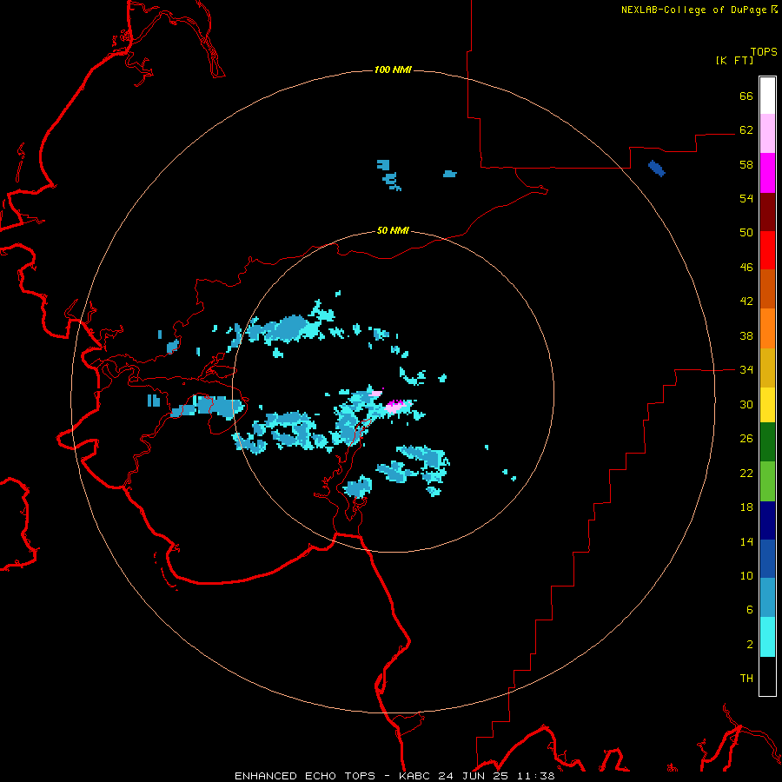Pick the yellow legend swatch
Screen dimensions: 782x782
(767, 404)
